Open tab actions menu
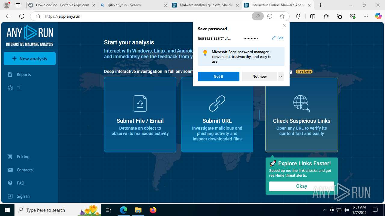385x216 pixels. tap(18, 5)
